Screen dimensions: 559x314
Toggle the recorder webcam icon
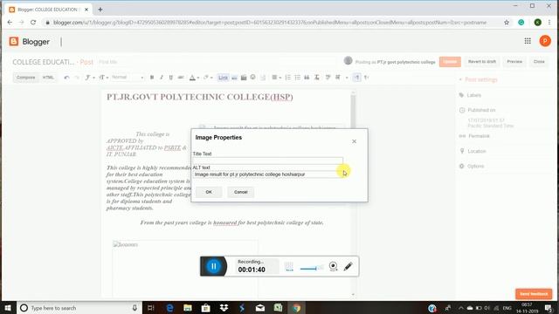333,266
